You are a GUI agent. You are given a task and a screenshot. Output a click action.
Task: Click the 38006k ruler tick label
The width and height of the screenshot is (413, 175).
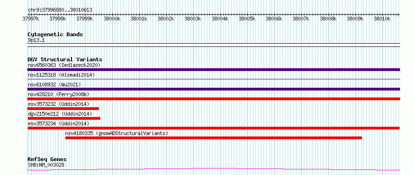[x=274, y=19]
